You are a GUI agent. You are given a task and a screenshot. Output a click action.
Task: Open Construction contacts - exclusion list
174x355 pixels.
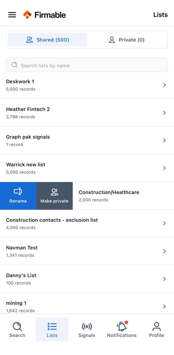click(87, 224)
